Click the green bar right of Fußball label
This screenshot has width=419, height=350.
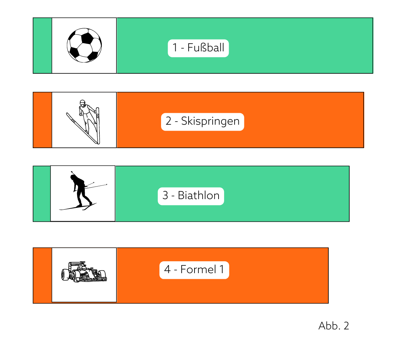pyautogui.click(x=301, y=45)
